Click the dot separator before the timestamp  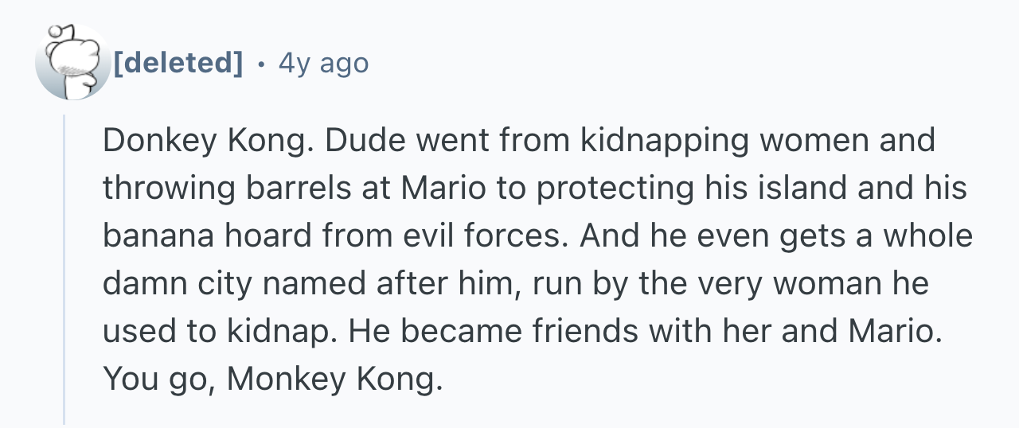pyautogui.click(x=261, y=62)
